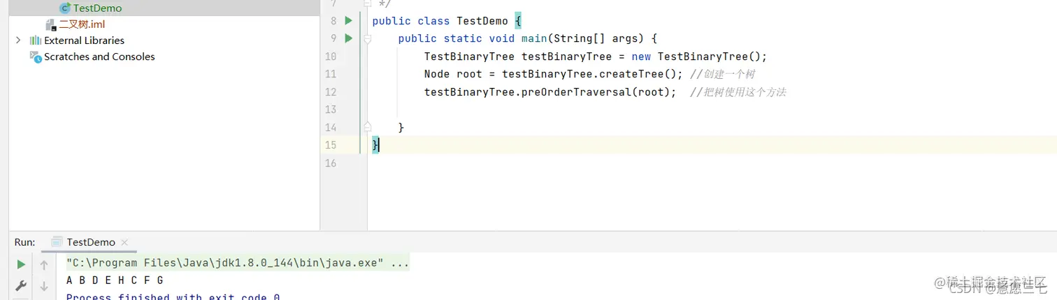Open Scratches and Consoles
Viewport: 1057px width, 300px height.
point(99,57)
